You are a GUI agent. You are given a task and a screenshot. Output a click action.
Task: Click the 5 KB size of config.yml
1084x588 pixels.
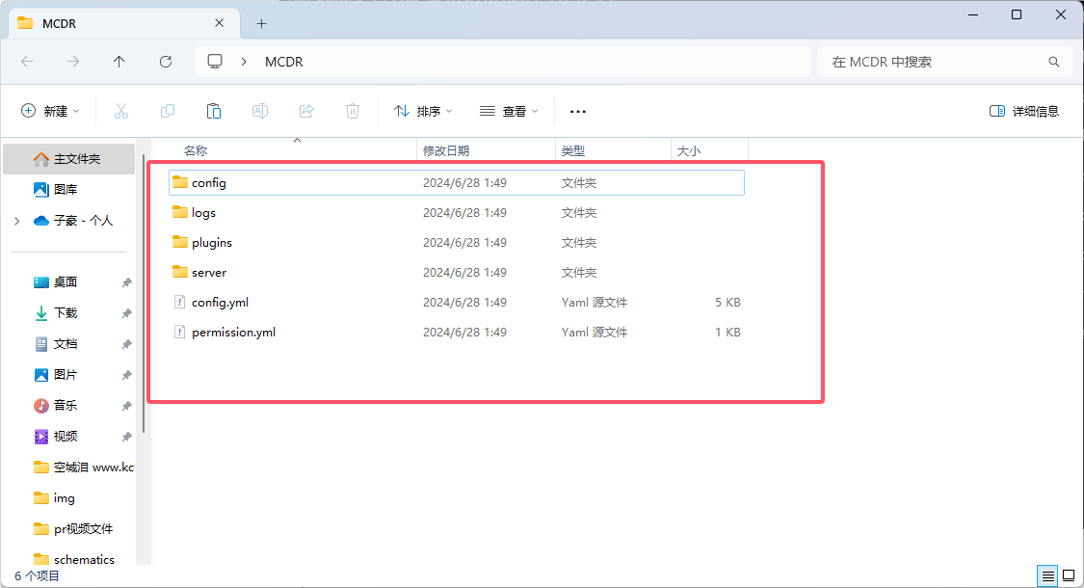[727, 303]
